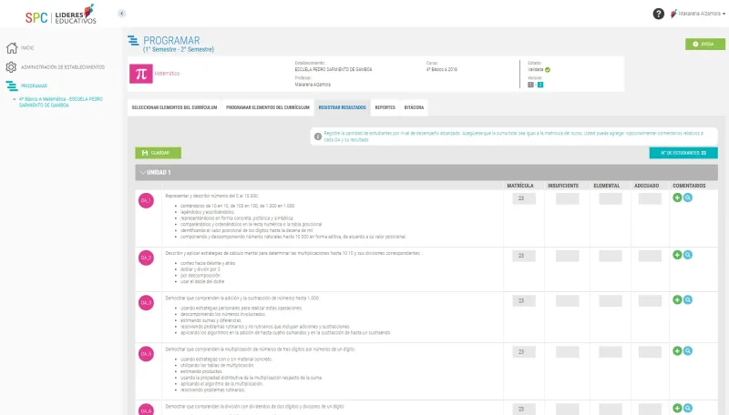Open 4º Básico A Matemática sidebar item
The image size is (729, 415).
60,102
